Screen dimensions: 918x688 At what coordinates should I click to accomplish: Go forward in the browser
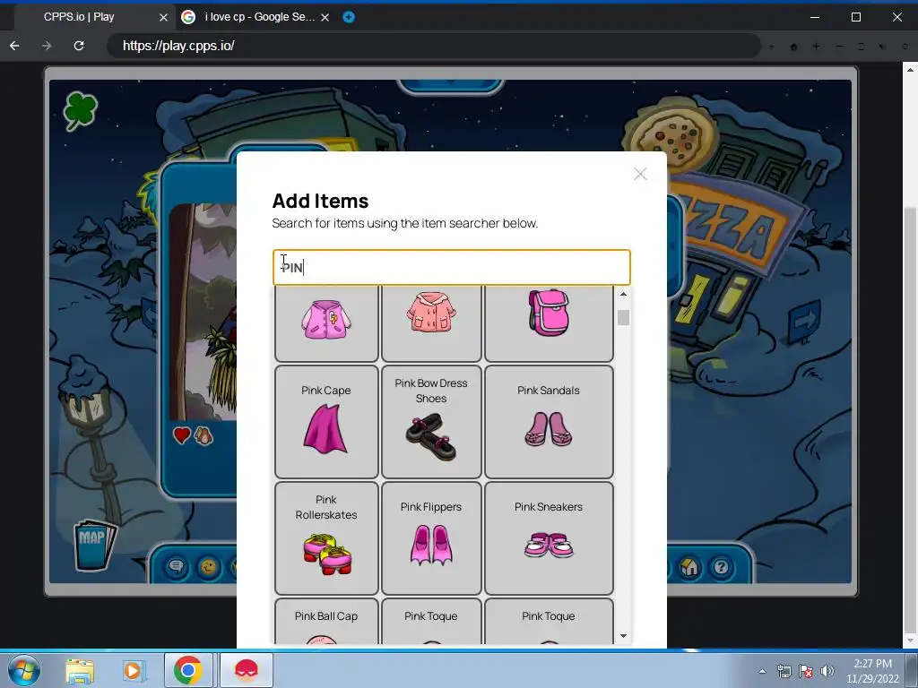coord(47,46)
